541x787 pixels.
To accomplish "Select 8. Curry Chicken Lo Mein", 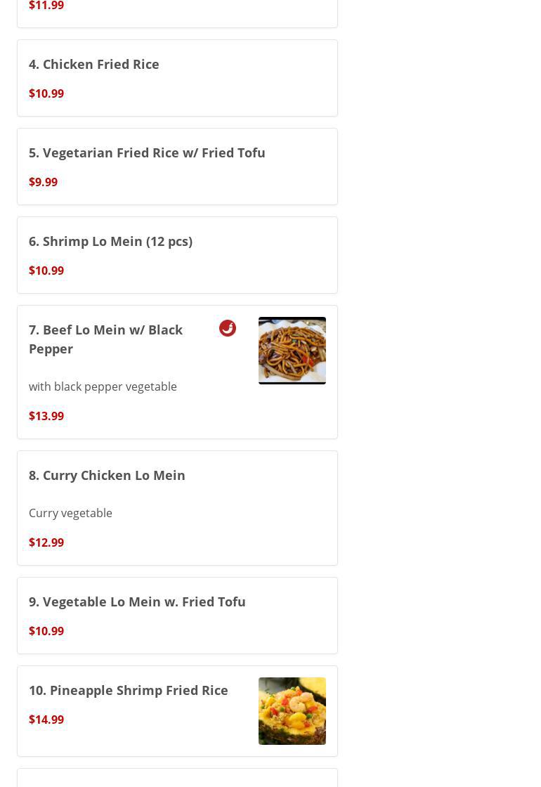I will (x=107, y=475).
